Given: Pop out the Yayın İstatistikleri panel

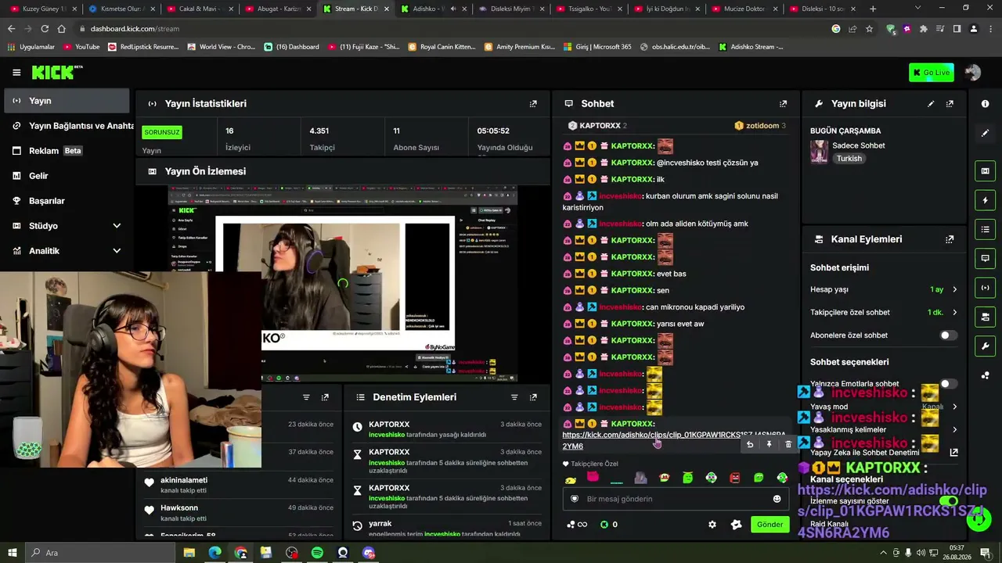Looking at the screenshot, I should (x=533, y=104).
